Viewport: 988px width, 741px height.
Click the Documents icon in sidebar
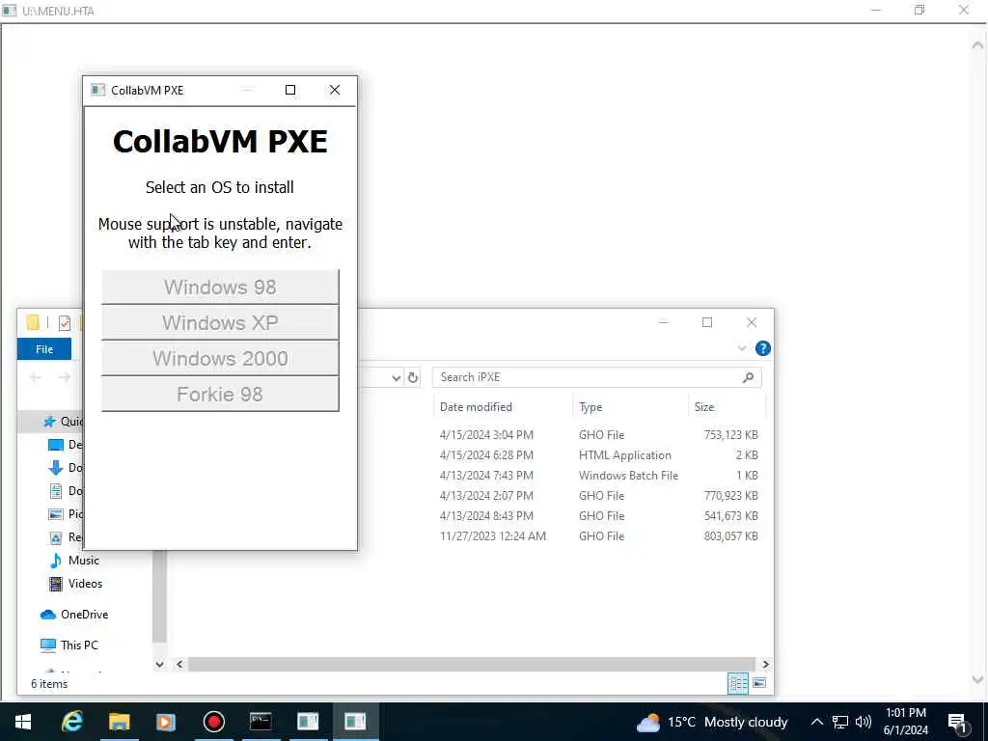click(x=56, y=491)
